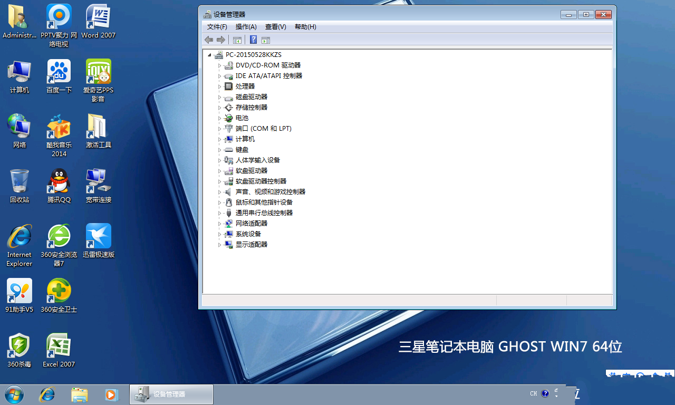This screenshot has width=675, height=405.
Task: Click the 设备管理器 taskbar button
Action: pyautogui.click(x=171, y=394)
